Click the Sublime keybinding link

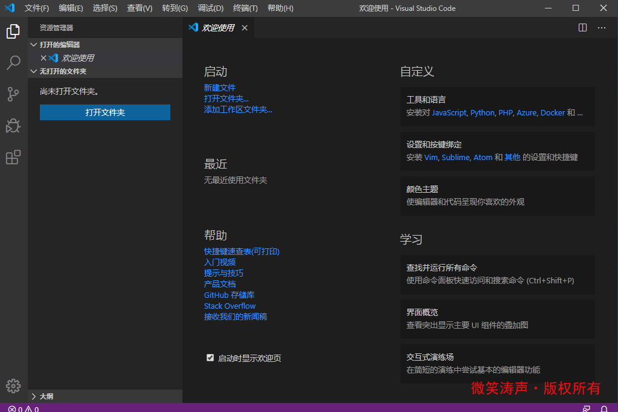pyautogui.click(x=455, y=157)
